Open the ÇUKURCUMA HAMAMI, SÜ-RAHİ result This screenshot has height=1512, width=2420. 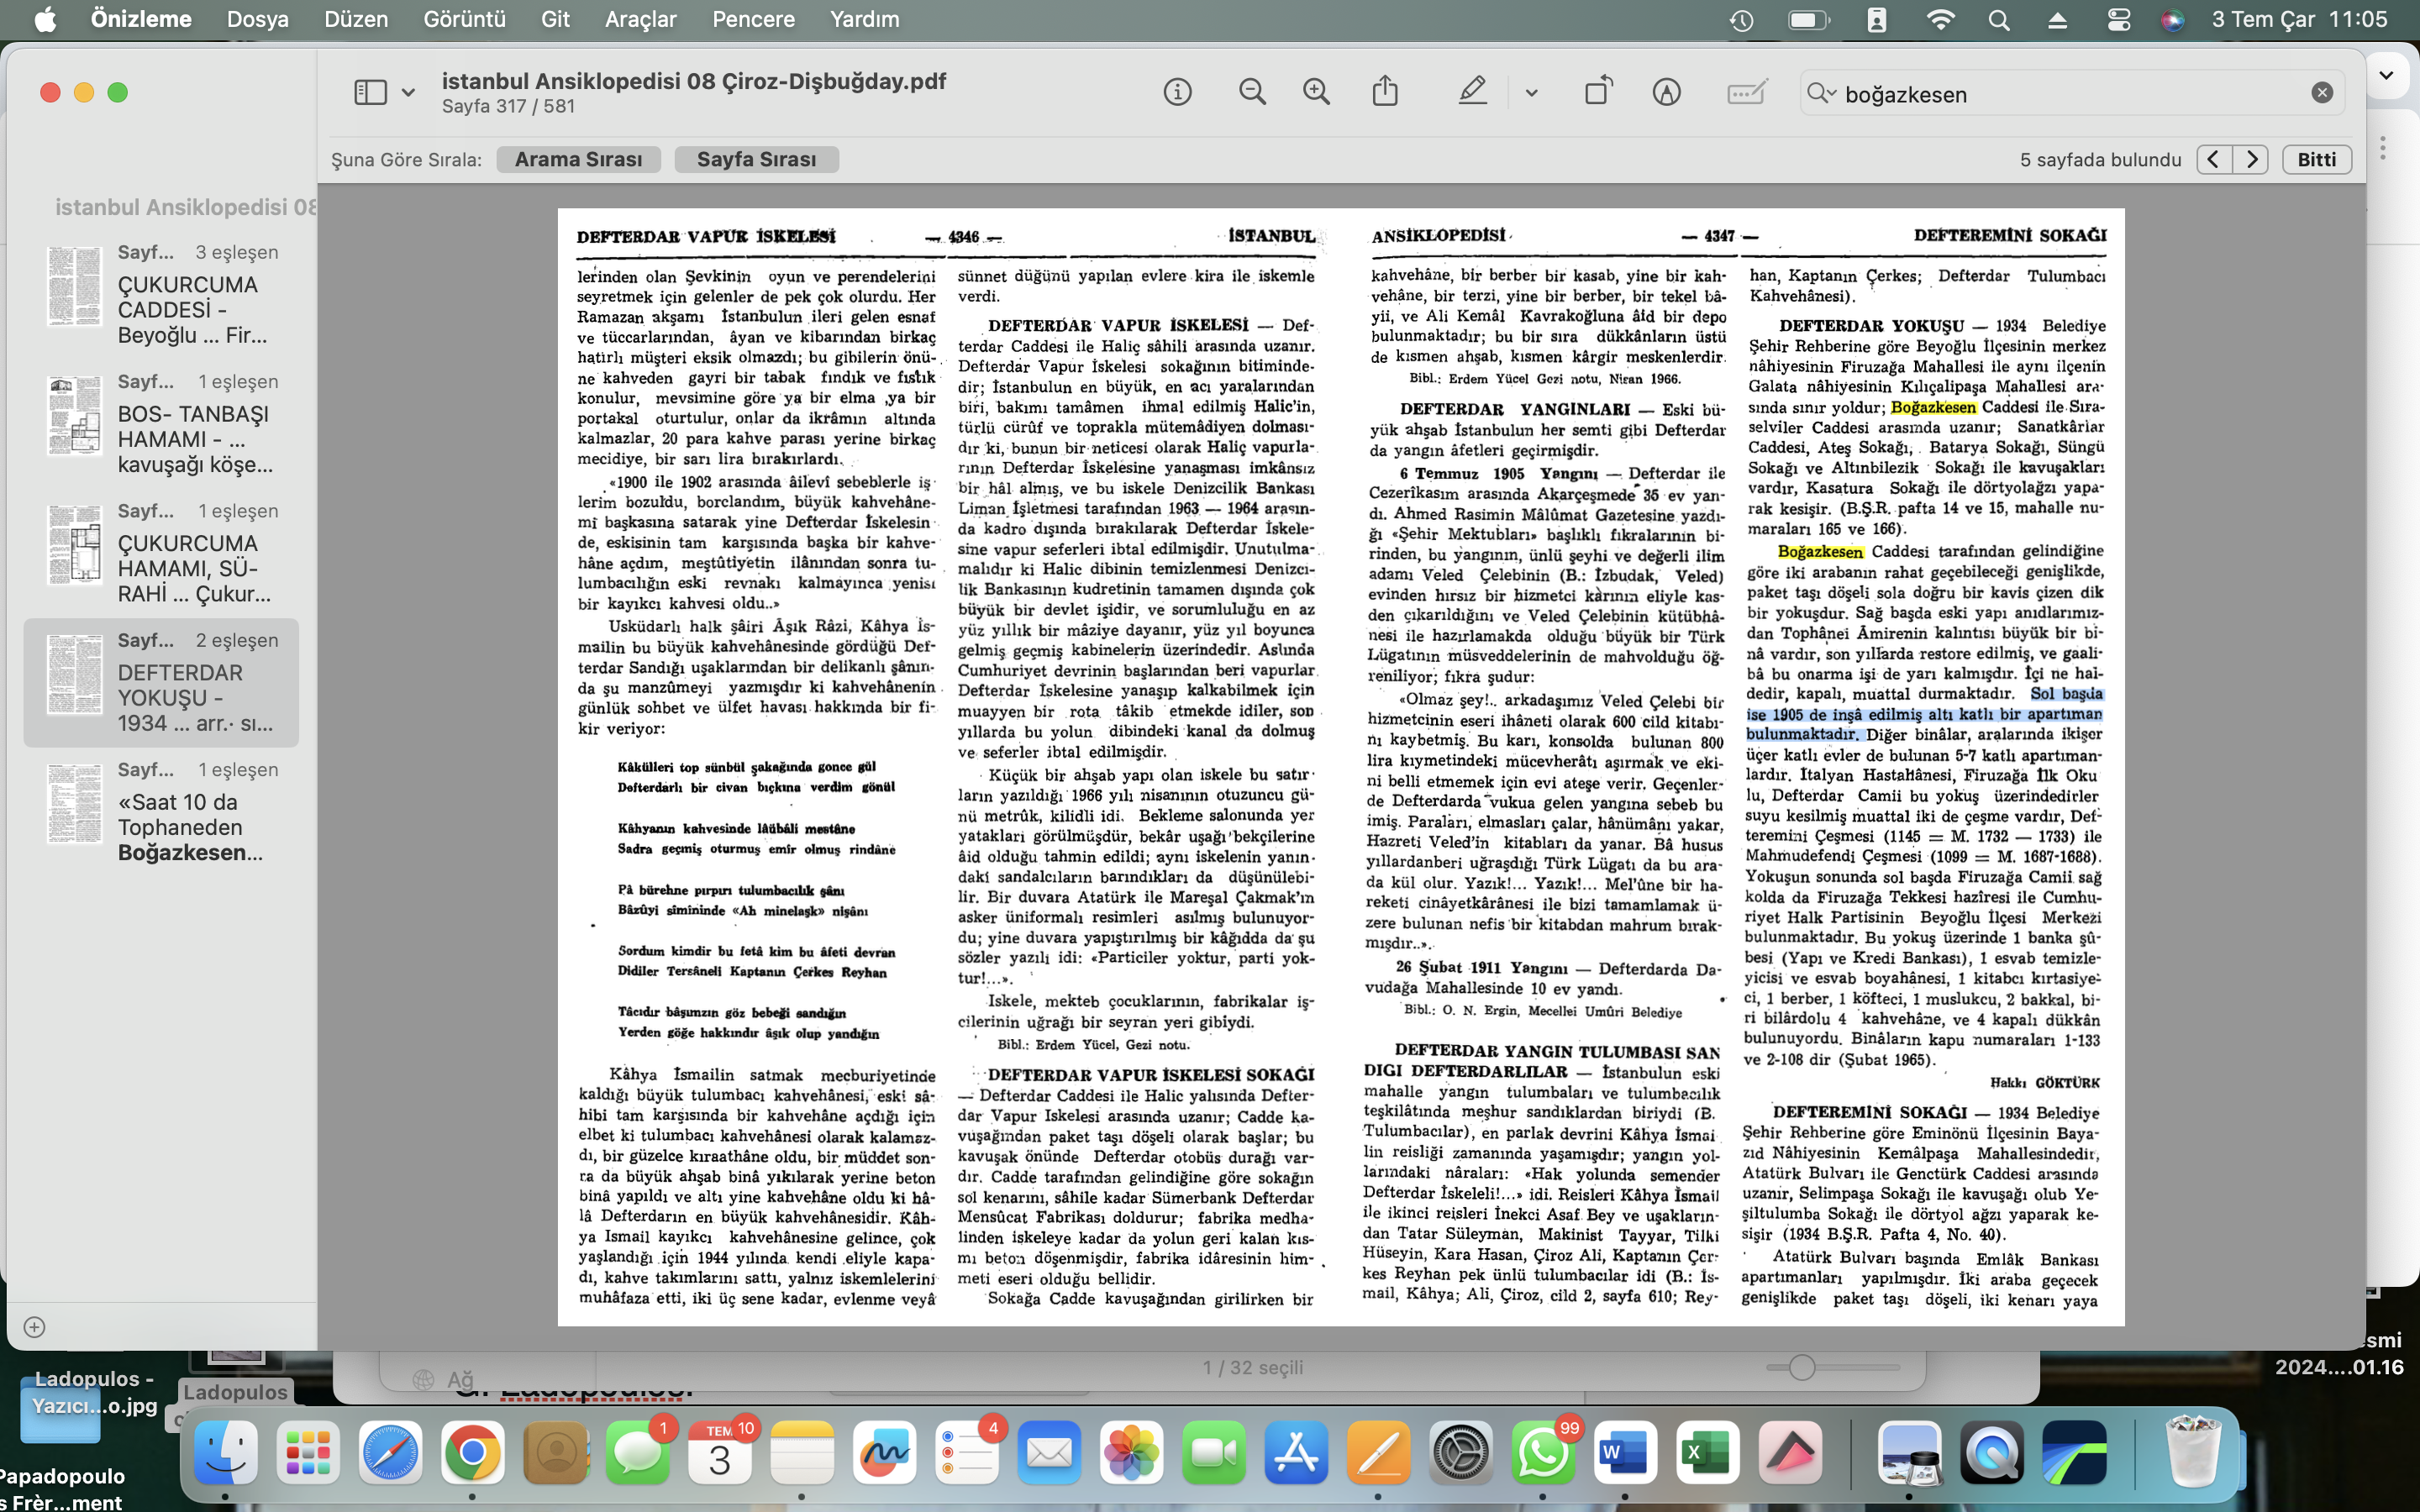[161, 553]
